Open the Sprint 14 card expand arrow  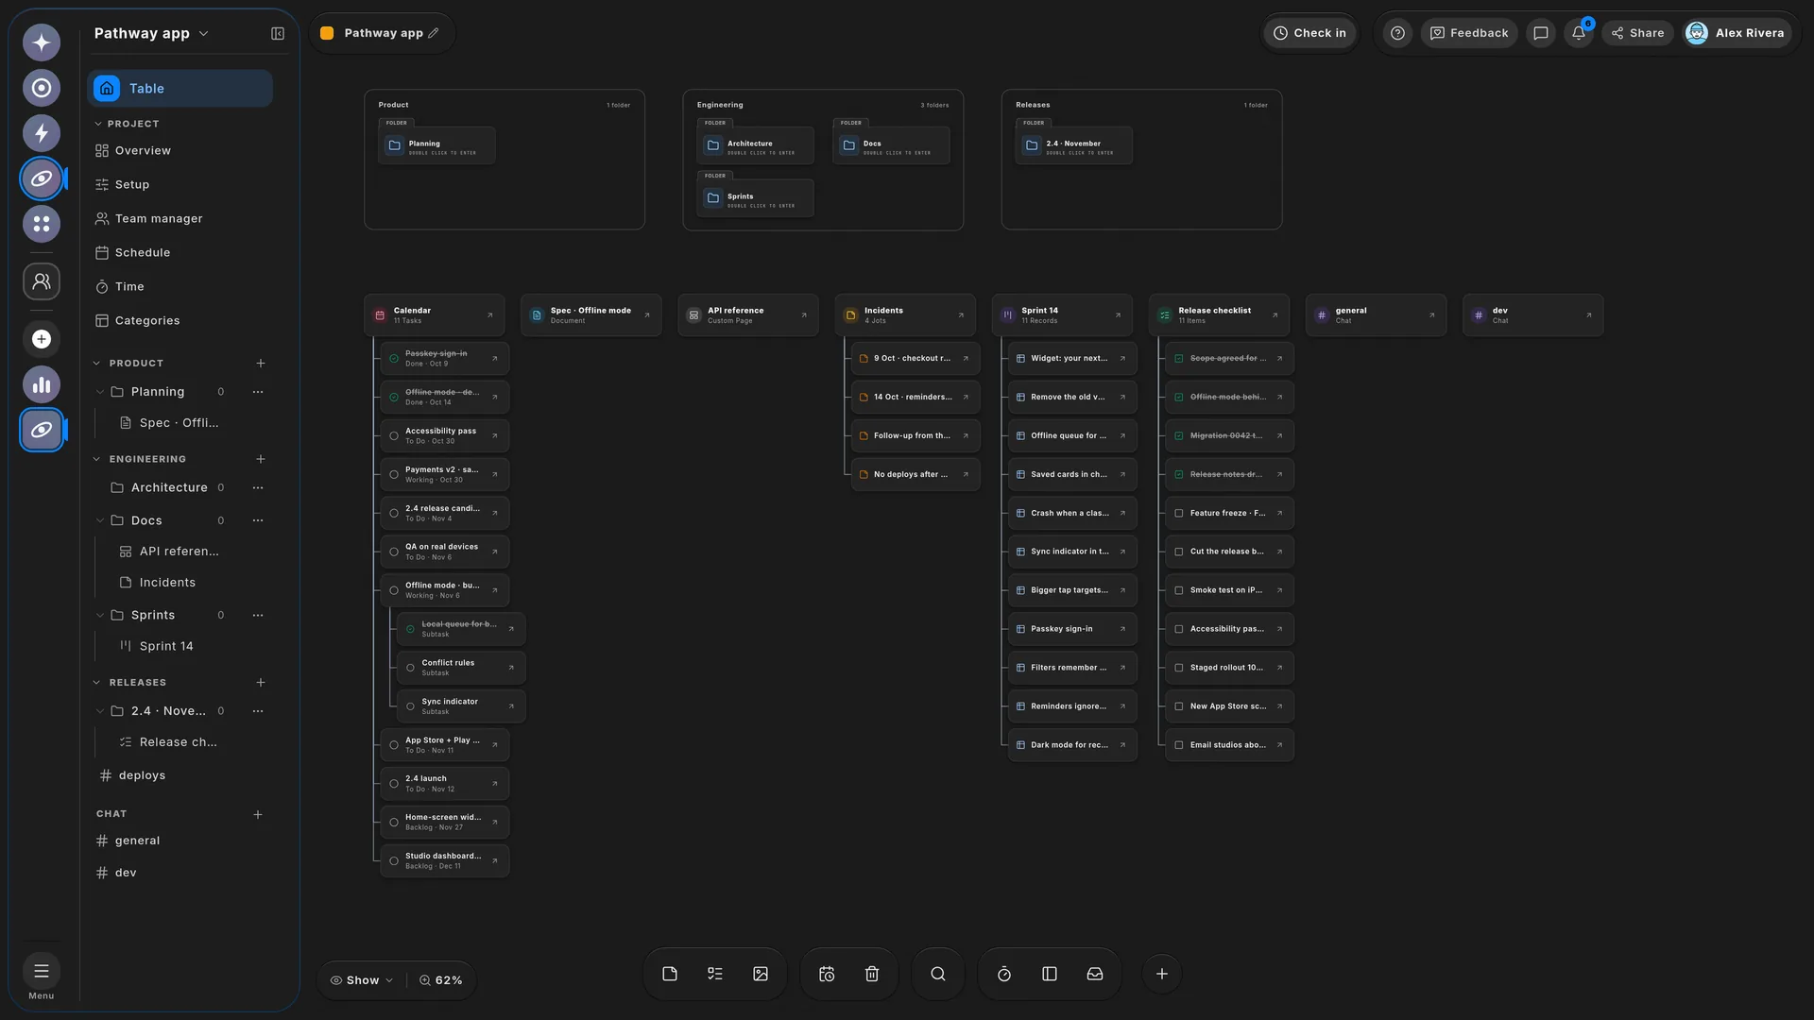tap(1118, 315)
